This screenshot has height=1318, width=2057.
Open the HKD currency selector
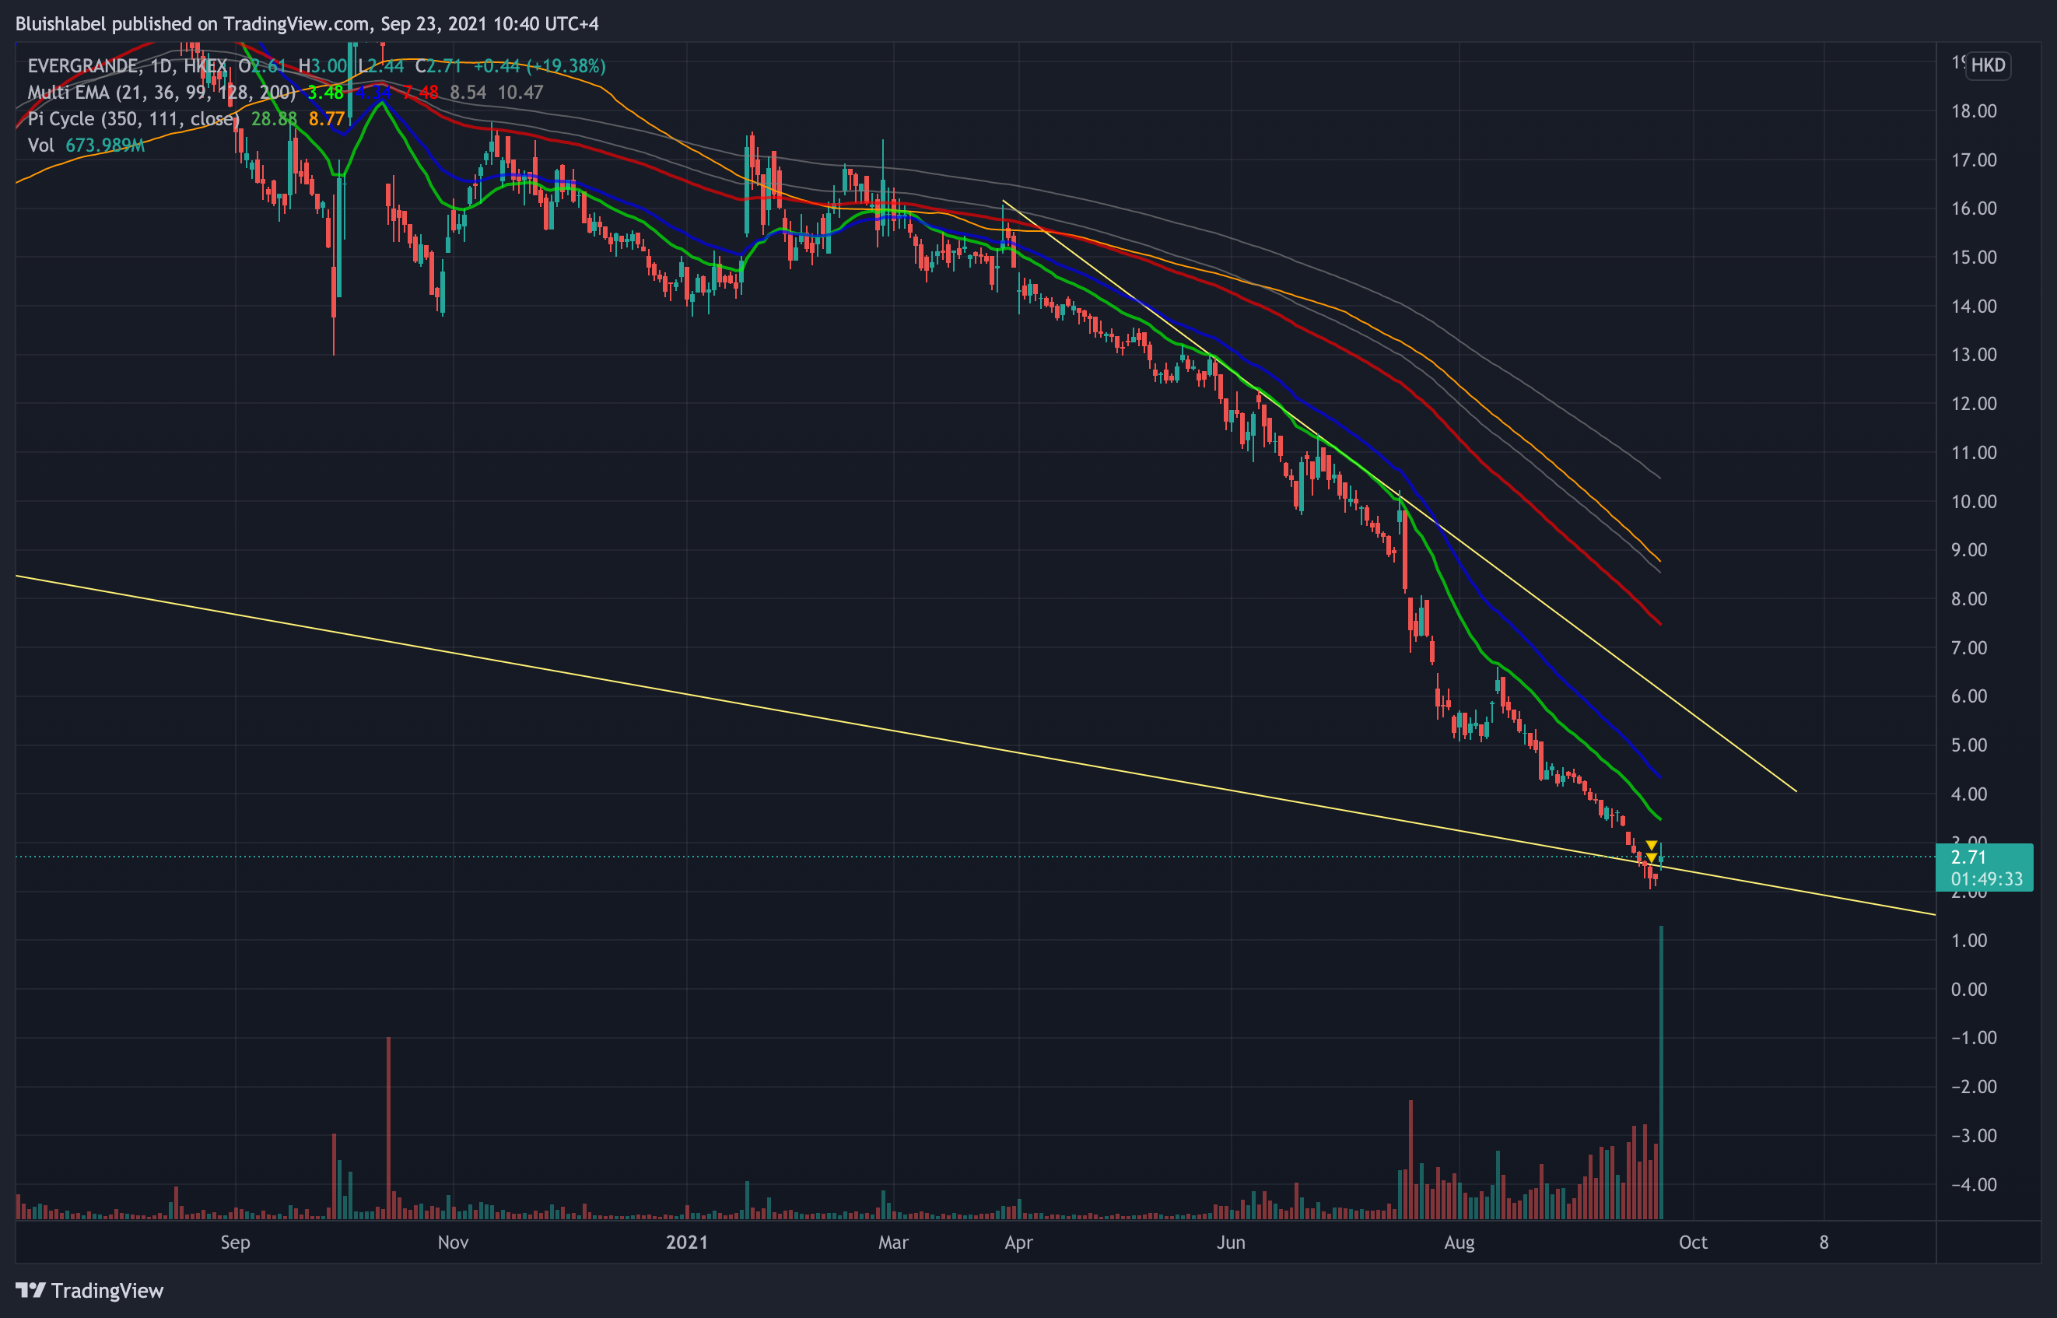point(1988,65)
